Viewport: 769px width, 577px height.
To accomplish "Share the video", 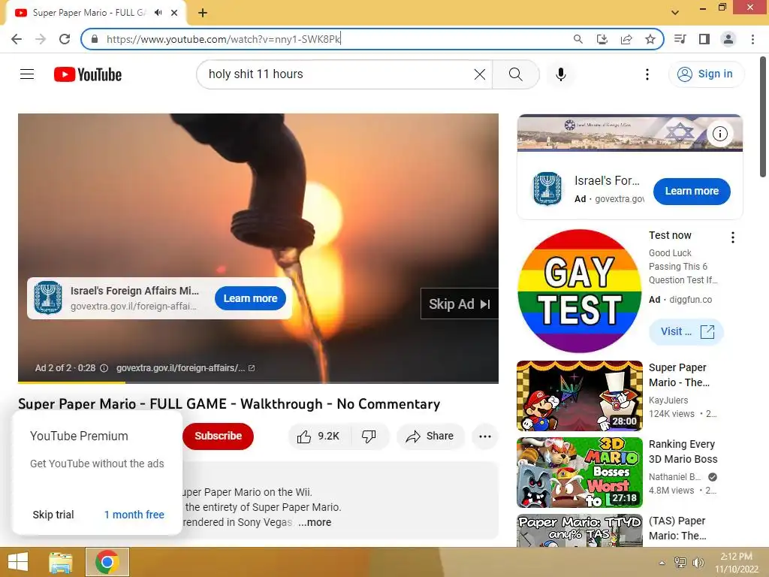I will (x=430, y=437).
